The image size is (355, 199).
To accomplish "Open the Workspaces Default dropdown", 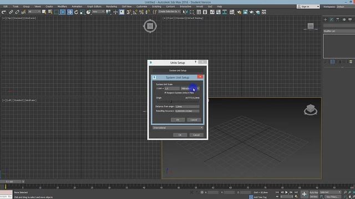I will 346,7.
